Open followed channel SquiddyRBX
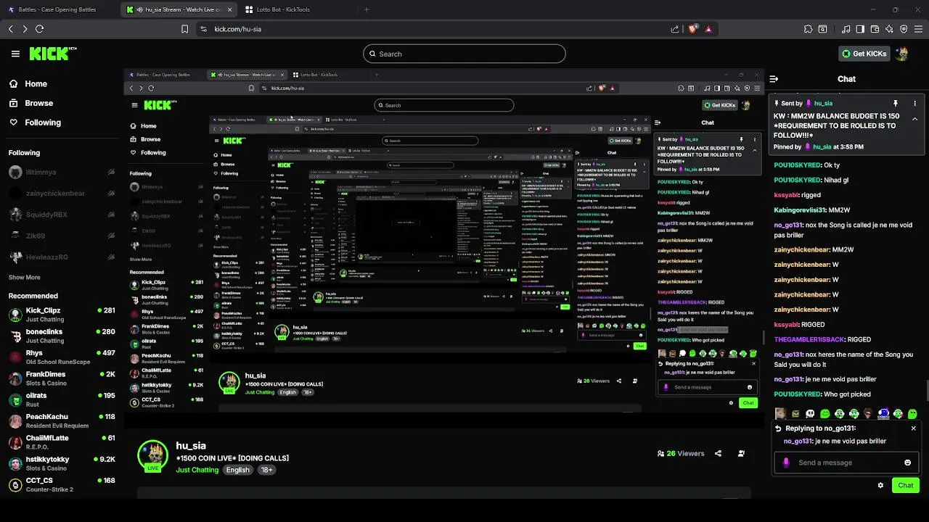 click(x=60, y=215)
